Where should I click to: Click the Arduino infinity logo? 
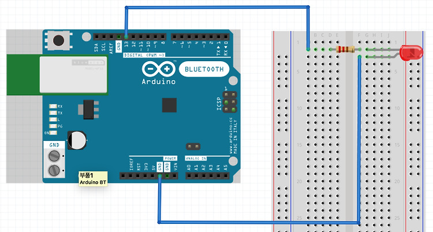(x=159, y=69)
